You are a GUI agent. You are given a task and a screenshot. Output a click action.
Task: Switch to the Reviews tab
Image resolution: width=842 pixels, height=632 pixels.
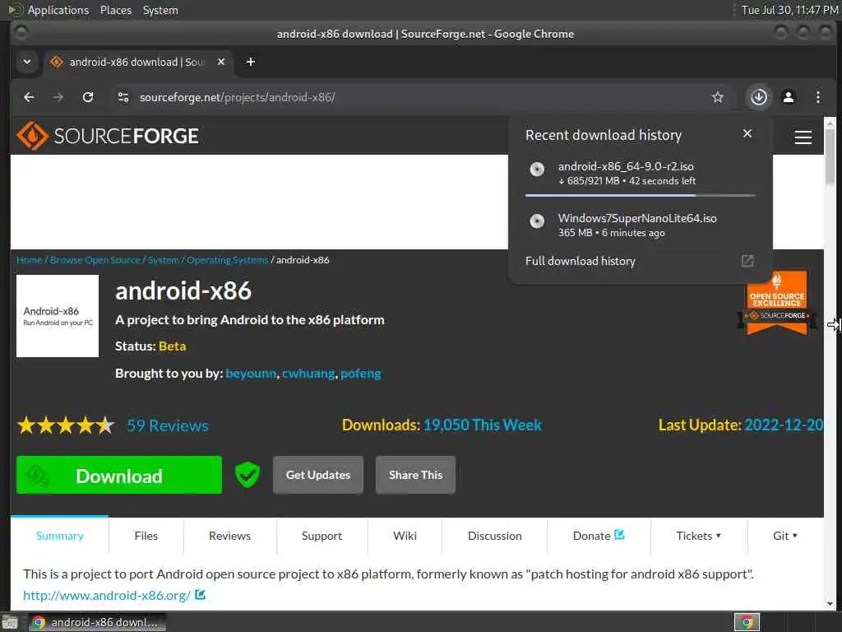pyautogui.click(x=230, y=536)
